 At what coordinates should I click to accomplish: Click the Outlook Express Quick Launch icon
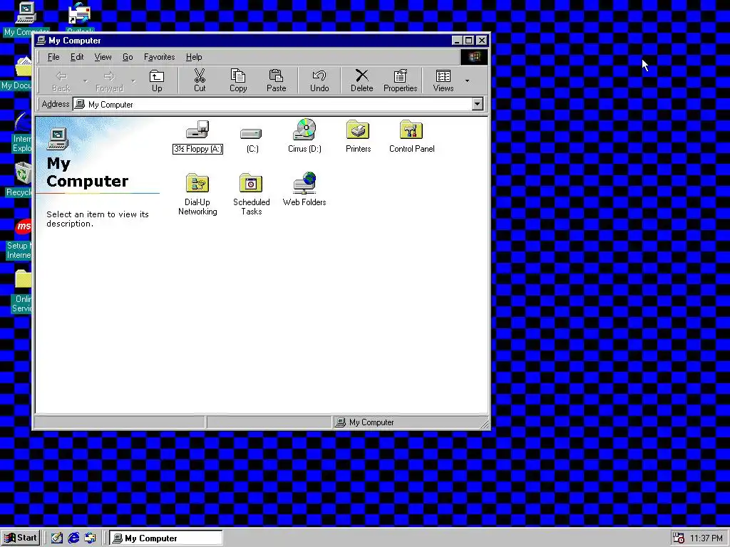[90, 538]
